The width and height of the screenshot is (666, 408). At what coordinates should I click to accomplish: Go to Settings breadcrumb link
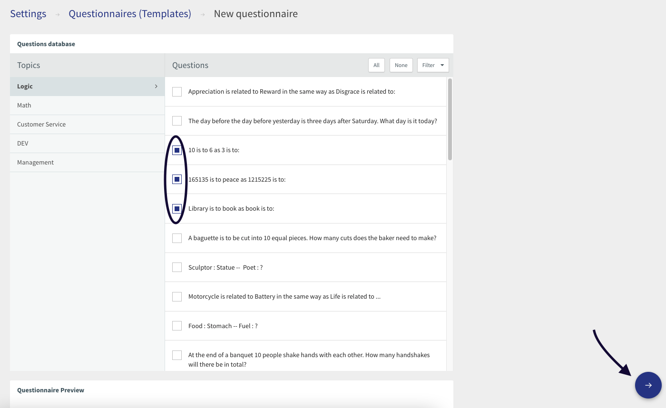click(x=28, y=14)
